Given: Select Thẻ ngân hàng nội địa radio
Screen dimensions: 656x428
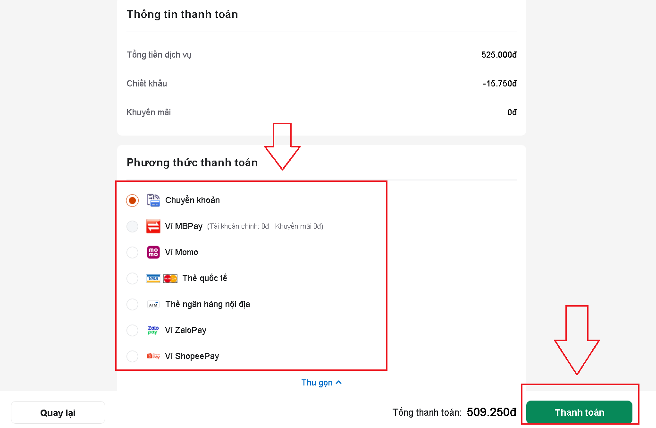Looking at the screenshot, I should pos(133,304).
